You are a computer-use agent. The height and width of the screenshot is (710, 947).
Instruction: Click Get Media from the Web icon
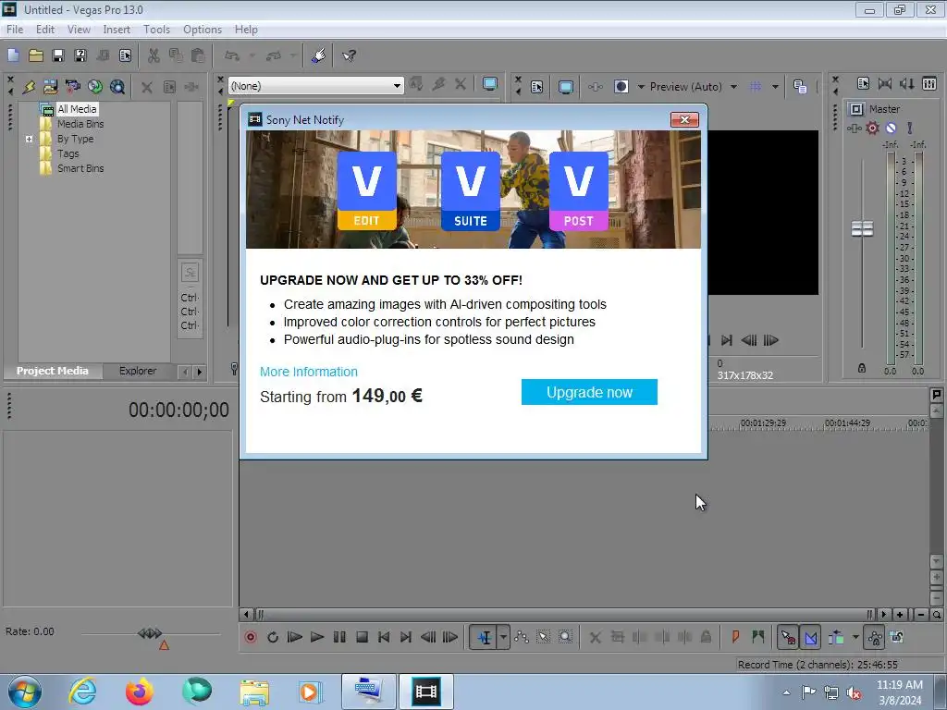pyautogui.click(x=117, y=87)
